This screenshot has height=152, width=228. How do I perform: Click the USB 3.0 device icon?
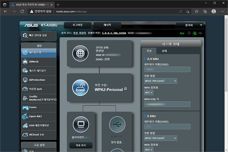[117, 124]
